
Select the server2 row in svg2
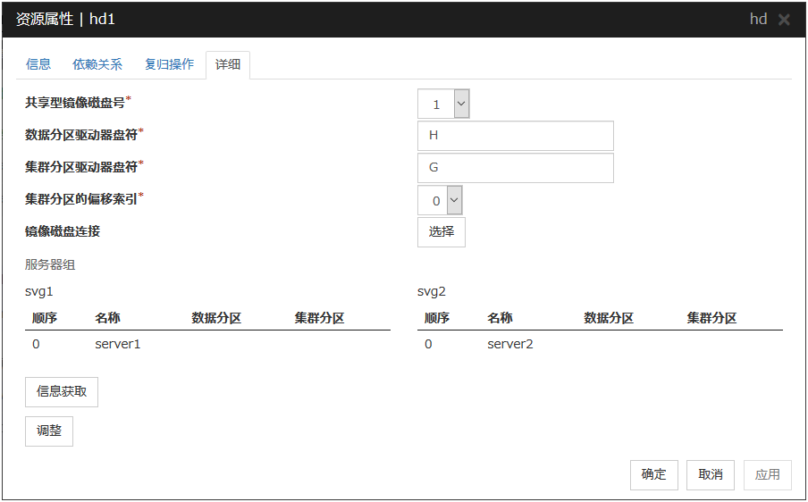click(509, 344)
